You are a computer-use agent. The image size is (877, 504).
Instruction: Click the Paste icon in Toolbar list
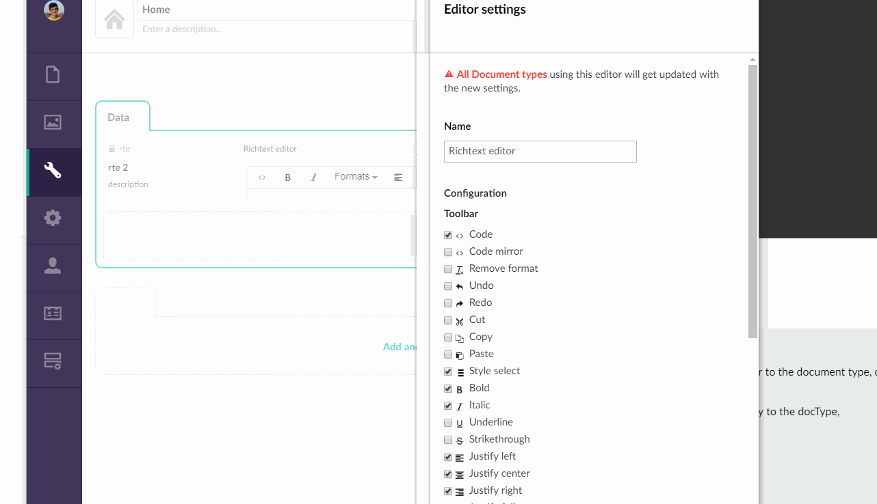pyautogui.click(x=460, y=355)
